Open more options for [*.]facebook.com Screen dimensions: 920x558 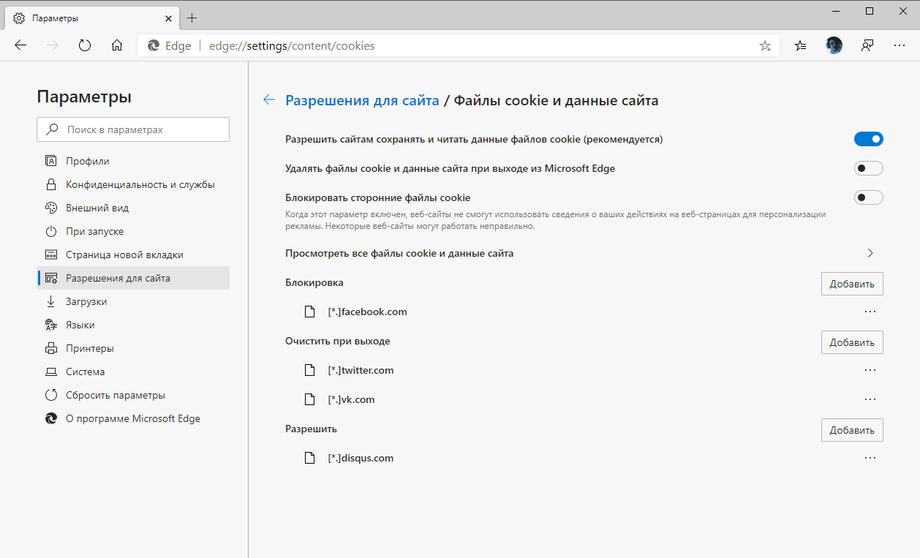point(870,311)
